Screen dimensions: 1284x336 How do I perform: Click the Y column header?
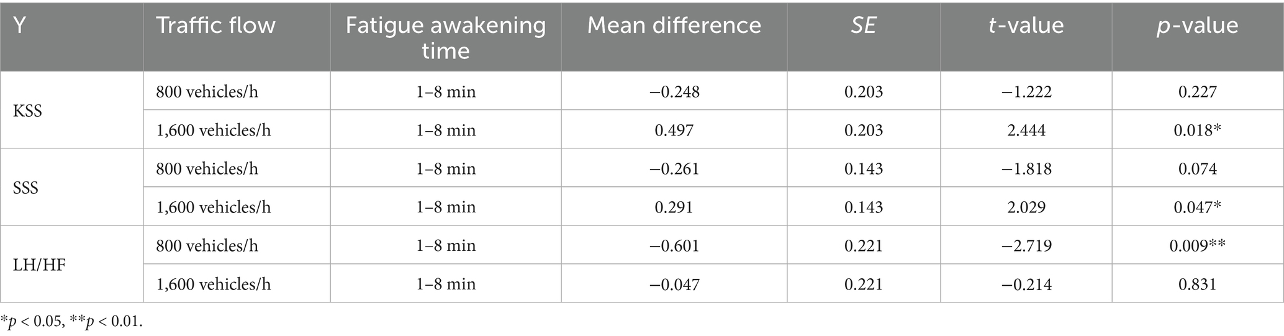click(x=19, y=25)
